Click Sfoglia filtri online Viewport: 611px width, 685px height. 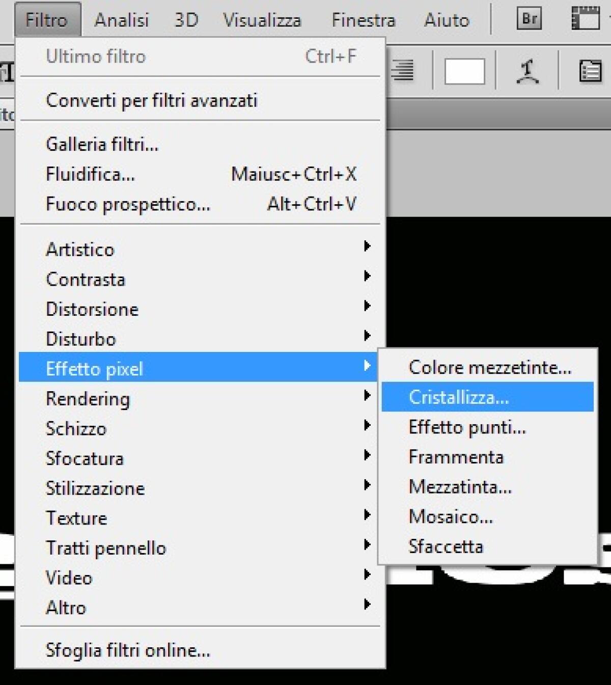tap(200, 650)
